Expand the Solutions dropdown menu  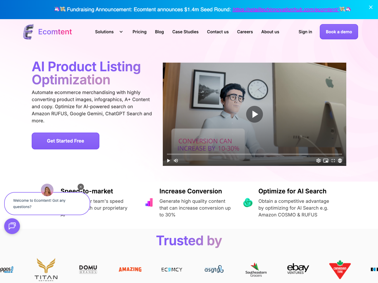pyautogui.click(x=104, y=32)
